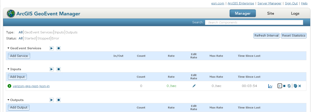The height and width of the screenshot is (112, 313).
Task: Start the verizon-gps-rest-json-in input
Action: tap(280, 86)
